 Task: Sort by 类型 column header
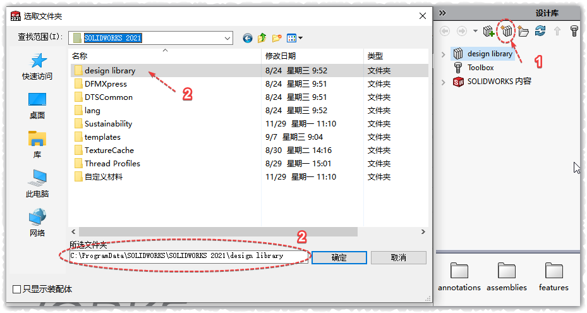coord(396,56)
